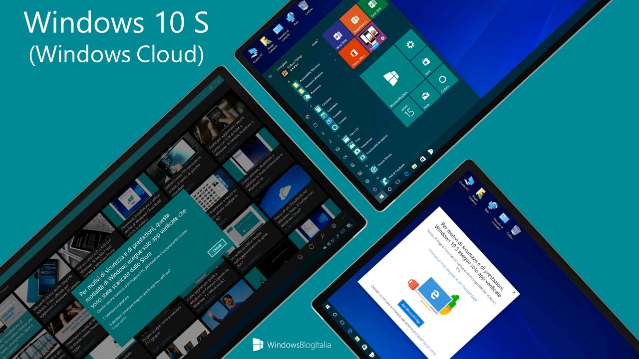Open Foto in the Start app list
The image size is (639, 359).
[x=353, y=143]
